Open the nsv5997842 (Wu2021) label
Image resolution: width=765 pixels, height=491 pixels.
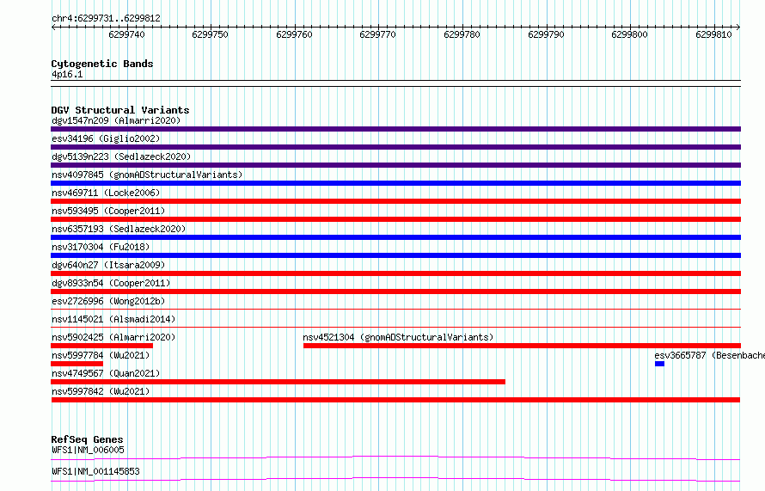pyautogui.click(x=101, y=391)
